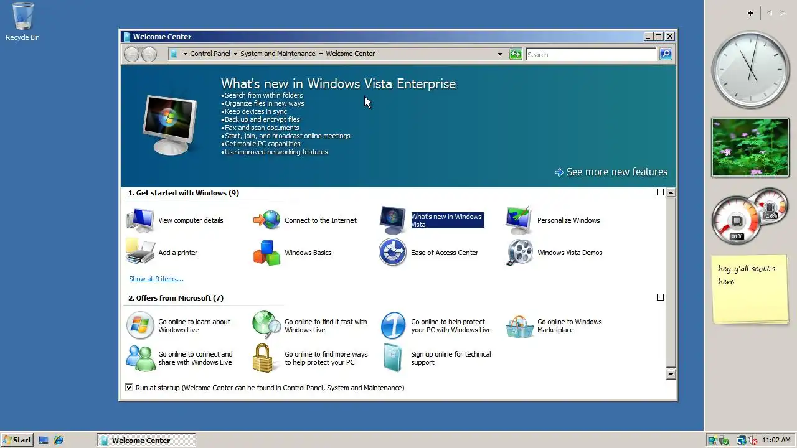Viewport: 797px width, 448px height.
Task: Click the CPU meter gadget
Action: [750, 217]
